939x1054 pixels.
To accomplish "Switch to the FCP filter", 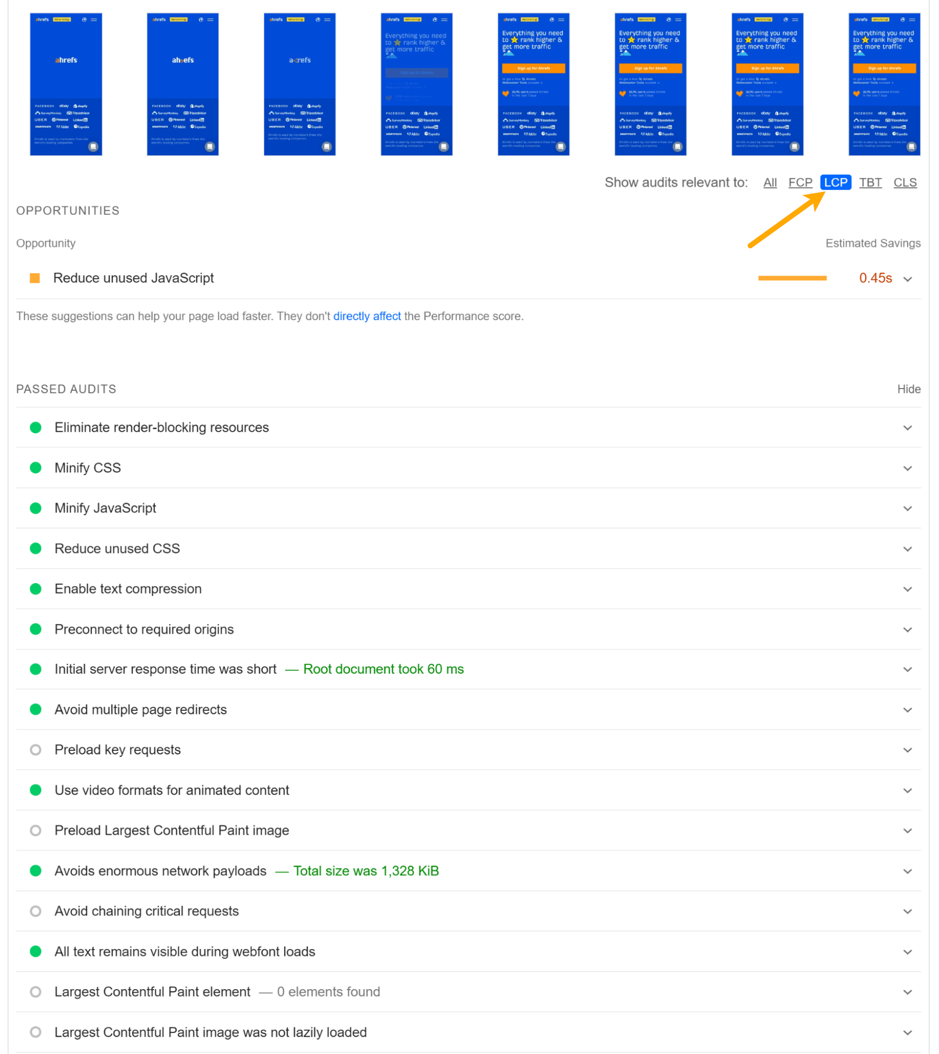I will pyautogui.click(x=800, y=182).
